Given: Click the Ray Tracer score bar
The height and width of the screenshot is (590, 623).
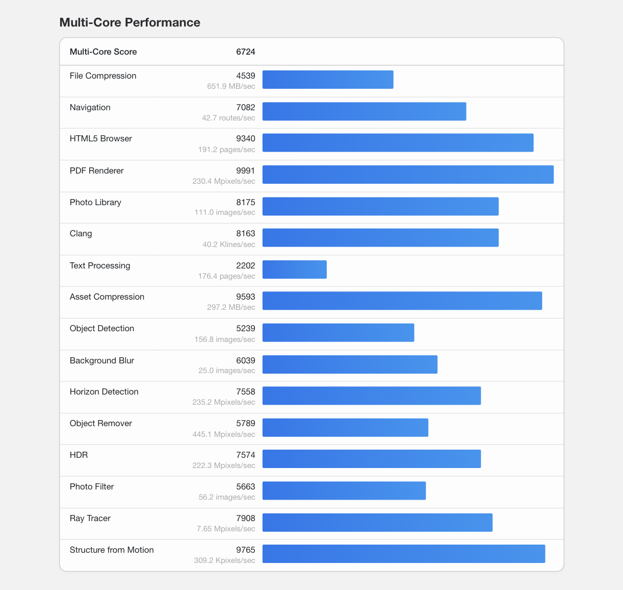Looking at the screenshot, I should tap(377, 522).
